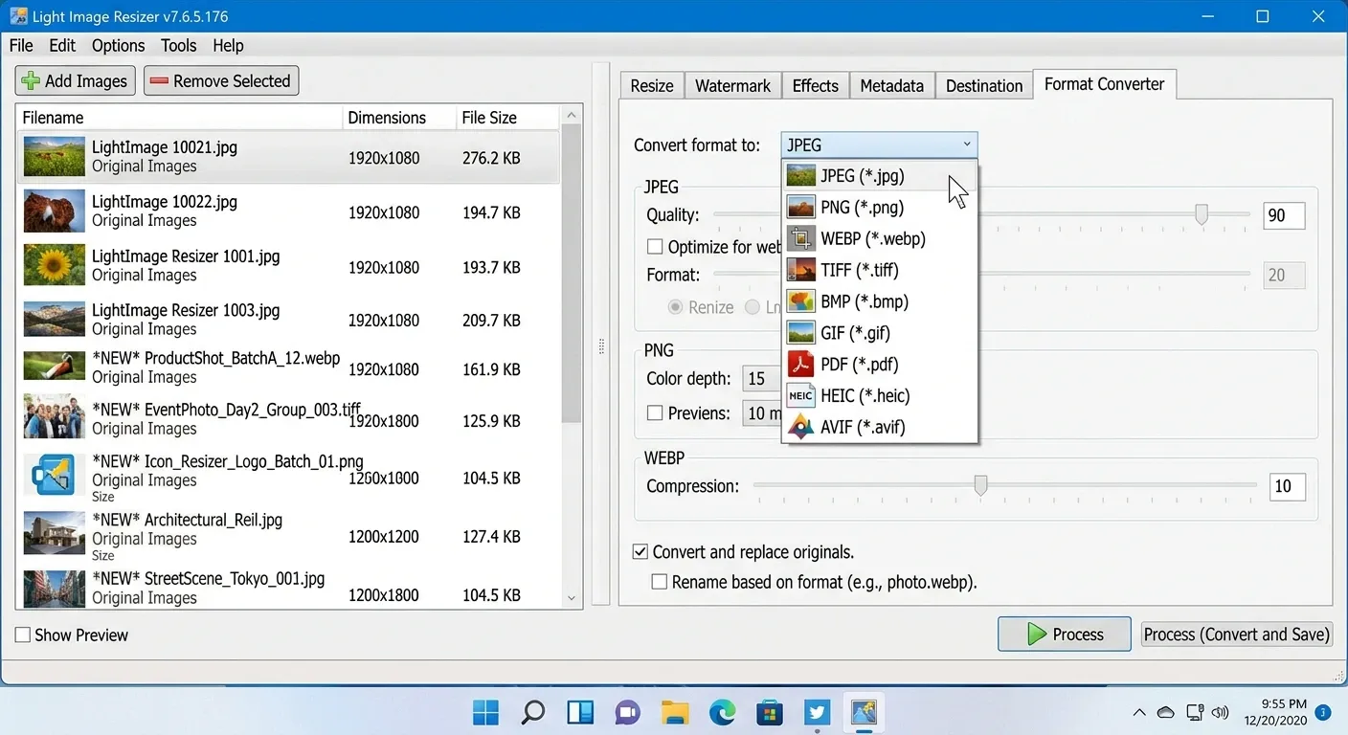Screen dimensions: 1348x735
Task: Open the Previens value dropdown
Action: [x=762, y=413]
